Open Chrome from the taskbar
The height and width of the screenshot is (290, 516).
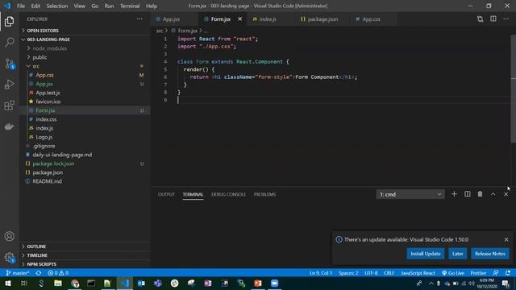75,284
